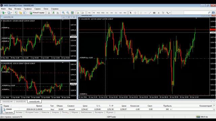
Task: Click the Новый ордер button
Action: 37,13
